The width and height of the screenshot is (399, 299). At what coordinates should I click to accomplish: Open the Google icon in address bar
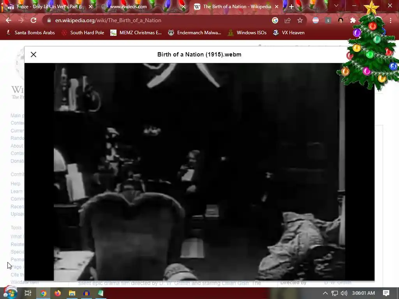tap(275, 20)
